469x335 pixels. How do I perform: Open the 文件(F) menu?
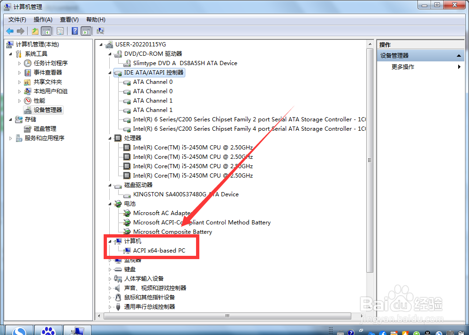coord(17,20)
